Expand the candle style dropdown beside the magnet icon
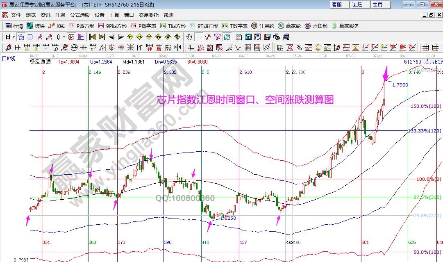 click(x=64, y=36)
